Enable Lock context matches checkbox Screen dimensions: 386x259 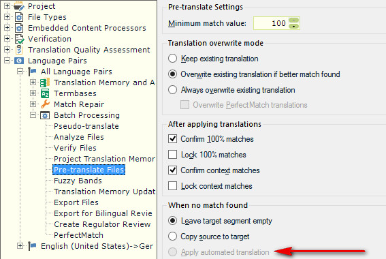172,186
